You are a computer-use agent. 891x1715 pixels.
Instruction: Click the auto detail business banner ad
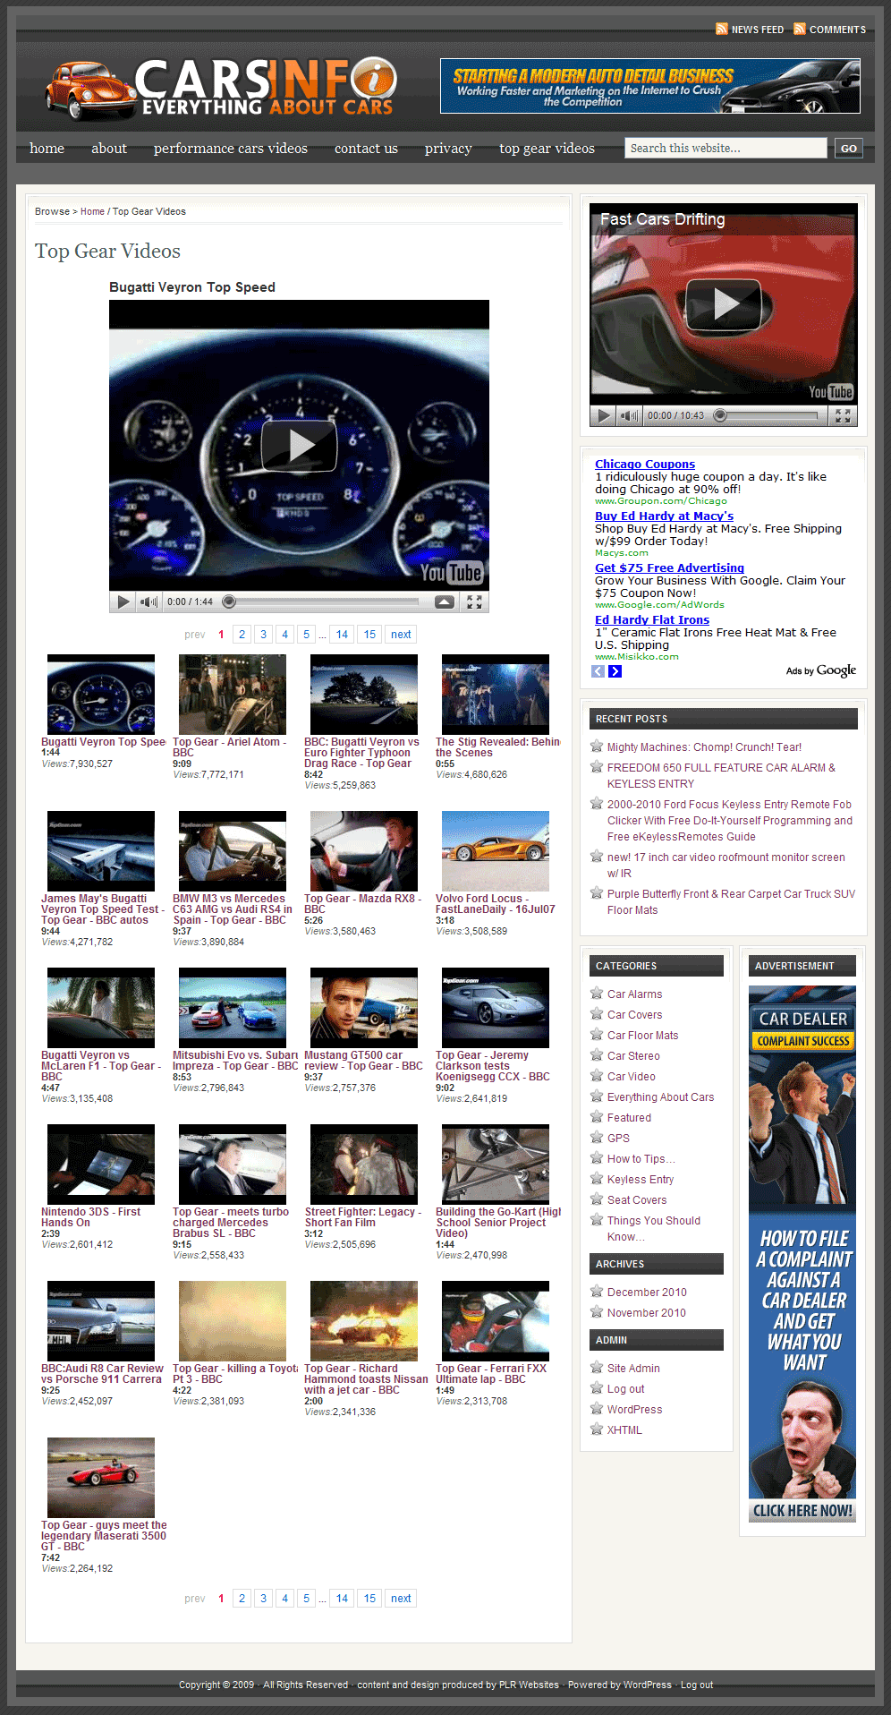click(650, 86)
